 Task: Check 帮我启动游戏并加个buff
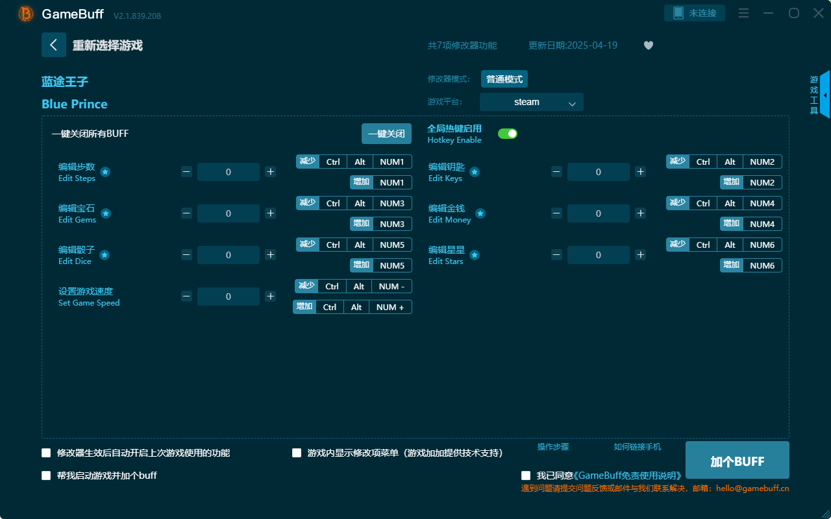(x=46, y=475)
